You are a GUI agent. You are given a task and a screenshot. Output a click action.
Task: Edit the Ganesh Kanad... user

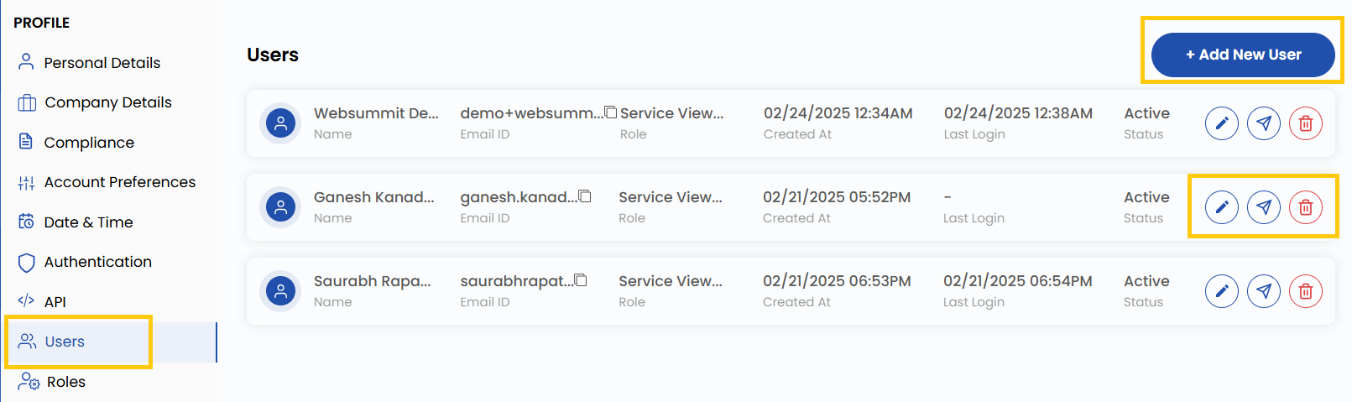(1221, 207)
